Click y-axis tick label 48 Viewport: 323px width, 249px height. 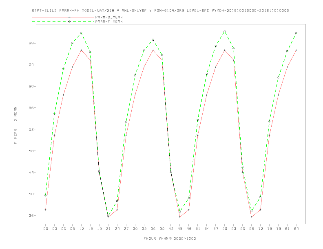click(31, 151)
